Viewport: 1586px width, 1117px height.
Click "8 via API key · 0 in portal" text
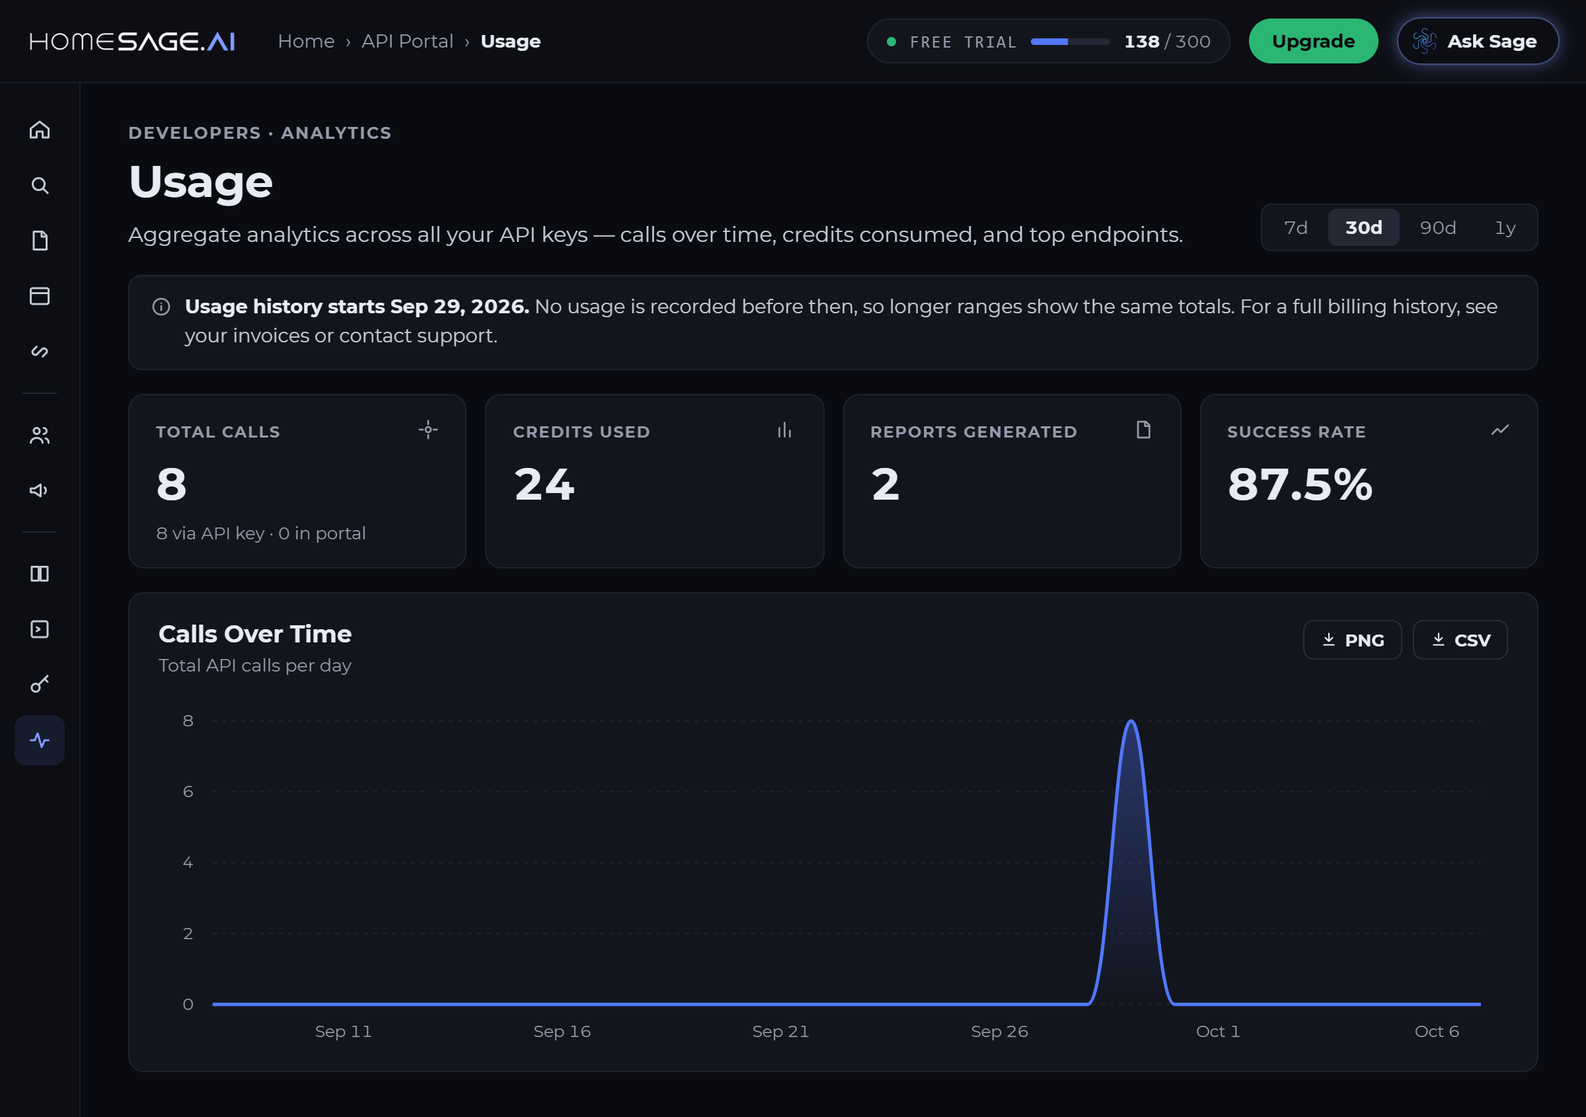(x=261, y=533)
